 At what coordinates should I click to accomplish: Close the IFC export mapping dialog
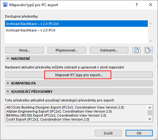click(151, 5)
